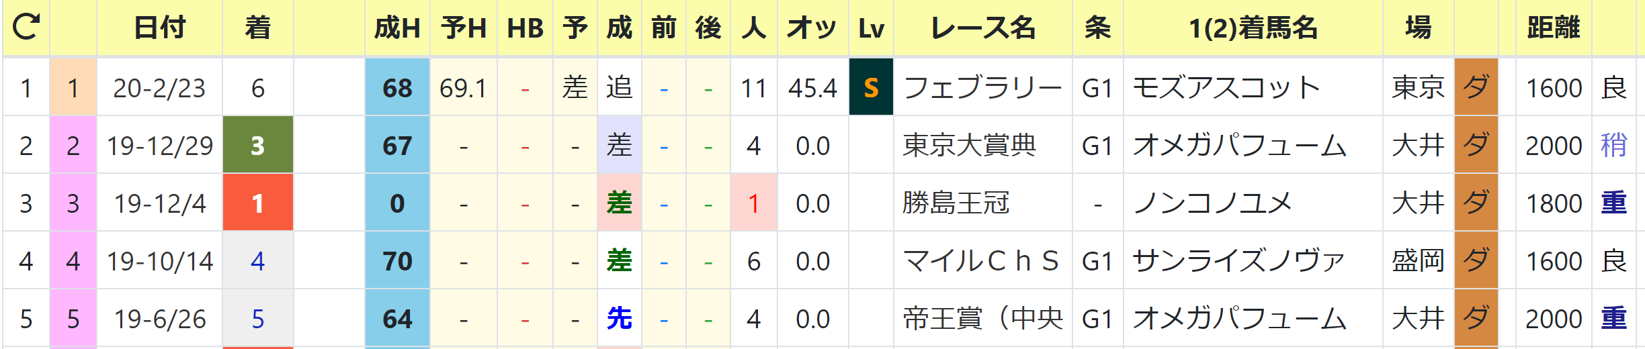This screenshot has width=1645, height=349.
Task: Open the フェブラリー race link
Action: [x=982, y=87]
